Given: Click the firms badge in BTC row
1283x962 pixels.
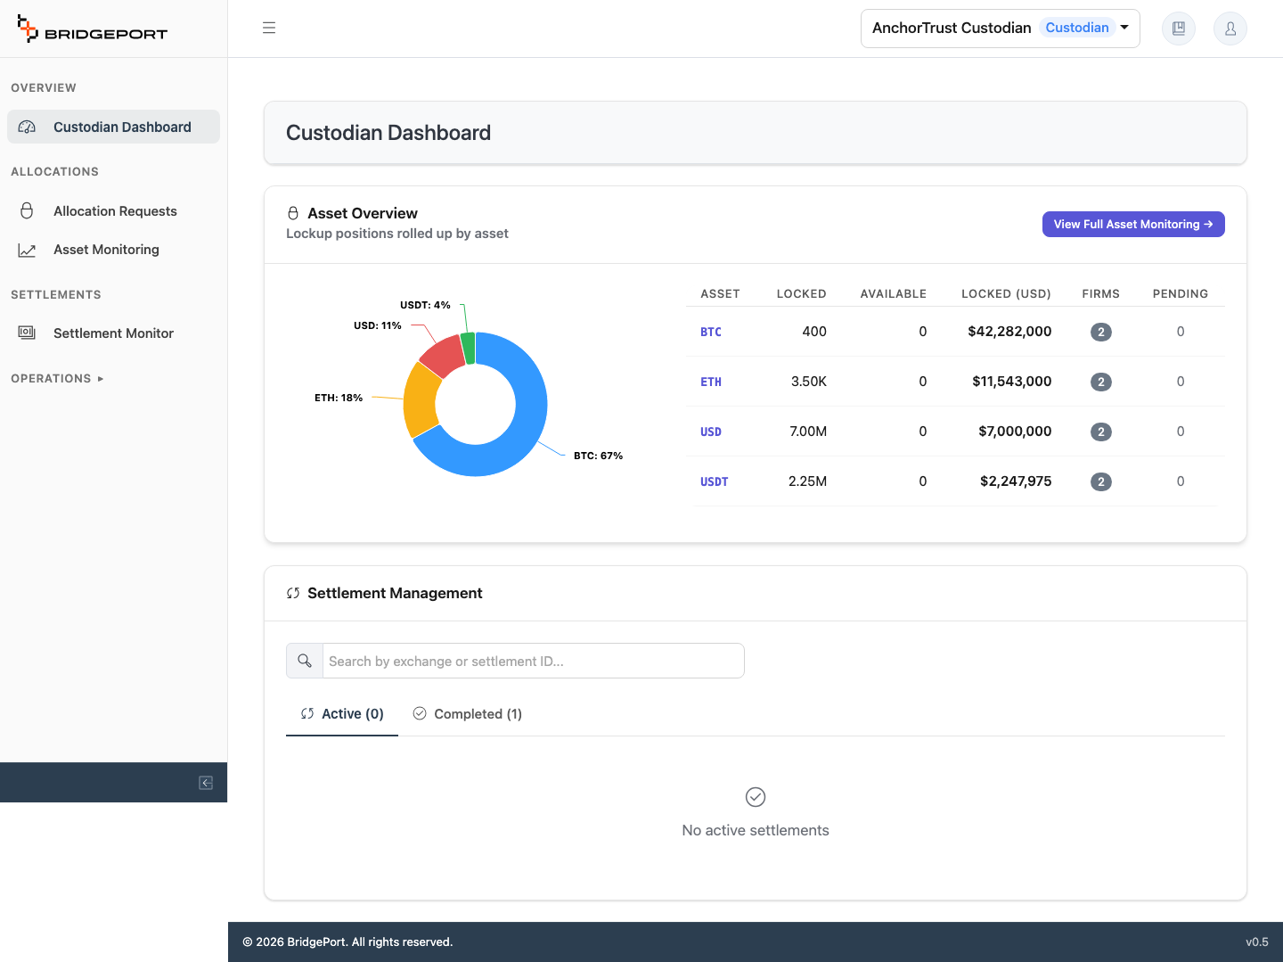Looking at the screenshot, I should click(x=1101, y=332).
